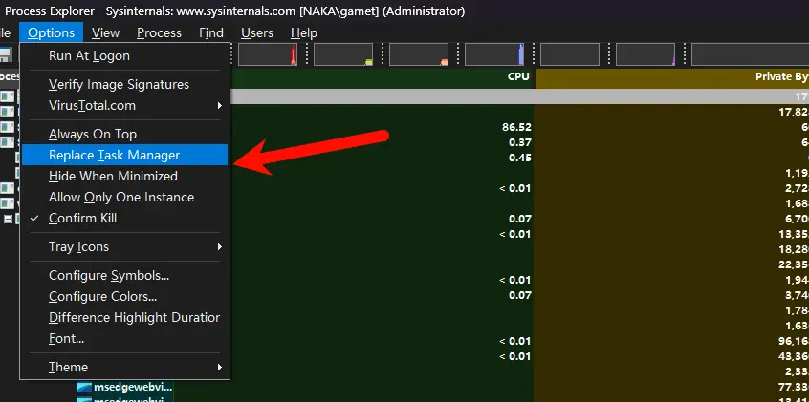Turn on Hide When Minimized
809x402 pixels.
click(x=113, y=176)
